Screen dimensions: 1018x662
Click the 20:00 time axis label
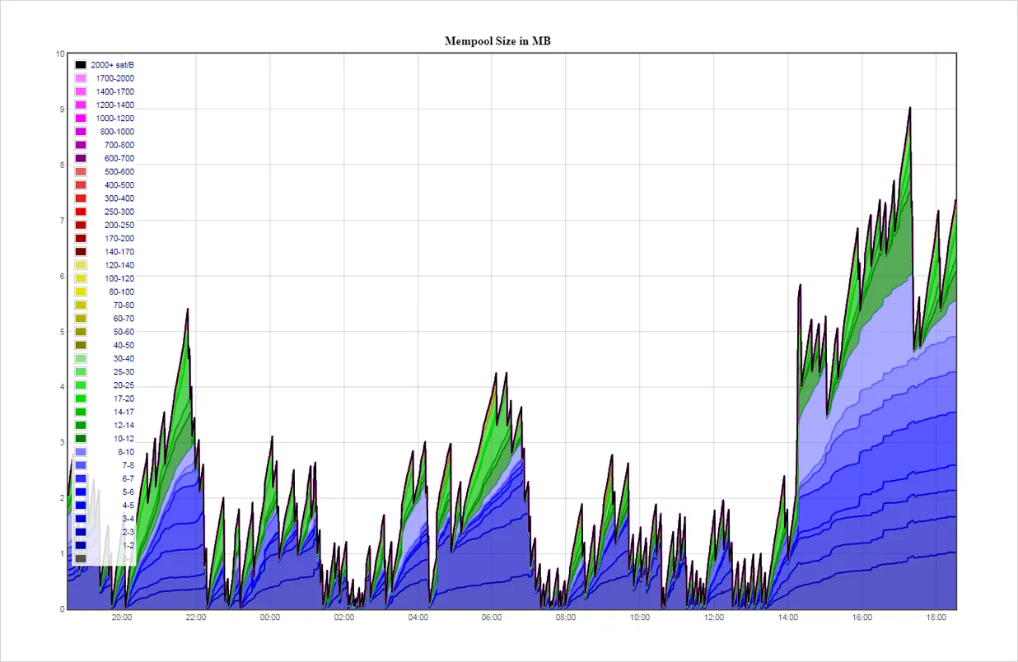[x=121, y=618]
